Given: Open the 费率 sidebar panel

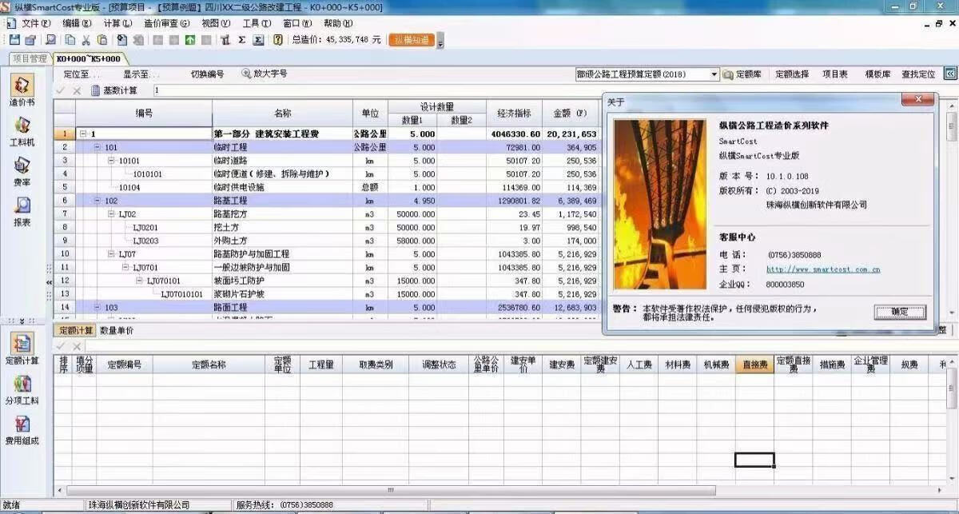Looking at the screenshot, I should 22,170.
